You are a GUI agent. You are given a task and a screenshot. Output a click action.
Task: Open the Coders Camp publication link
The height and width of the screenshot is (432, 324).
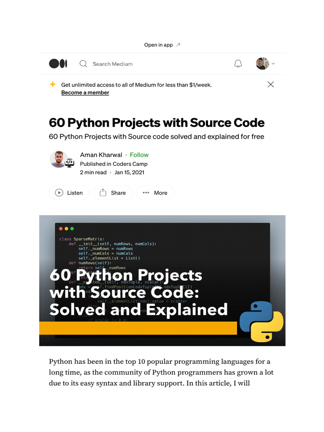tap(130, 164)
